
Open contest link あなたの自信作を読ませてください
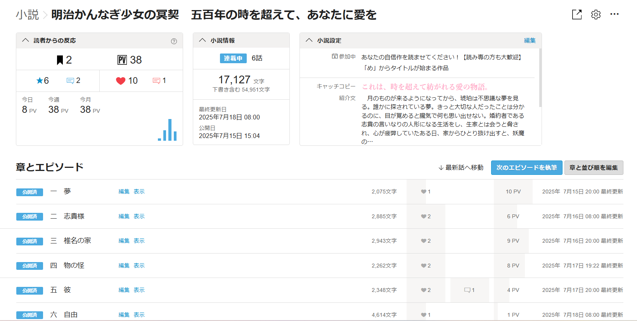coord(443,57)
